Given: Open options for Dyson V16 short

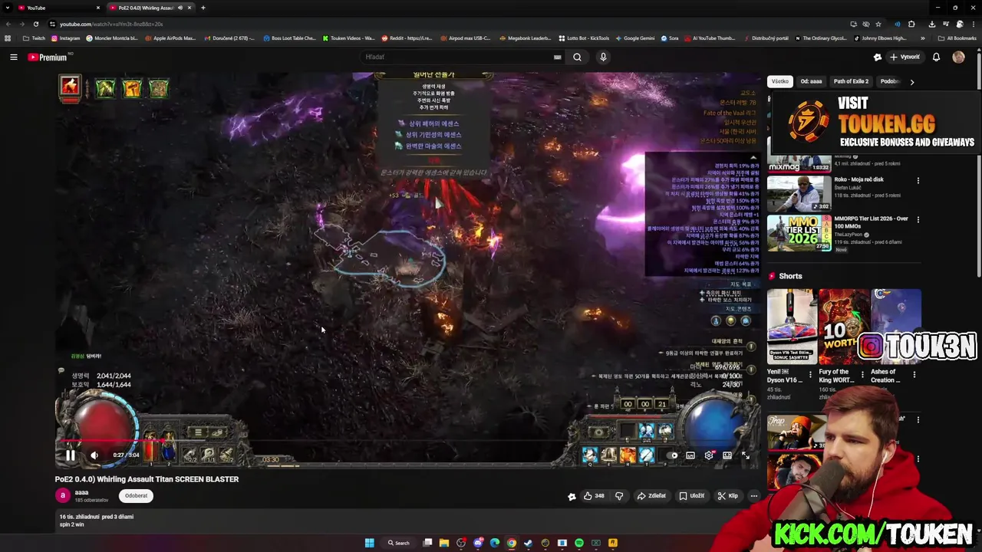Looking at the screenshot, I should pyautogui.click(x=810, y=376).
